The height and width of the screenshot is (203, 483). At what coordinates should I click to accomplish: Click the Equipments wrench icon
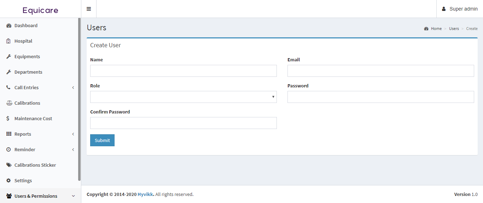[8, 56]
